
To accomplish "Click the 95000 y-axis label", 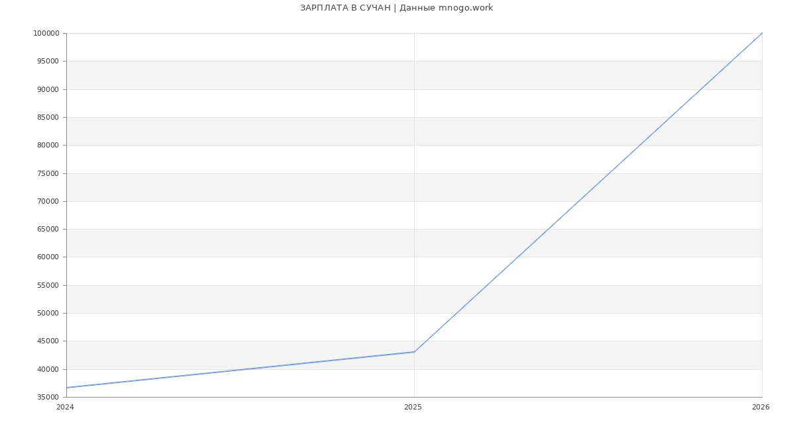I will pos(48,62).
